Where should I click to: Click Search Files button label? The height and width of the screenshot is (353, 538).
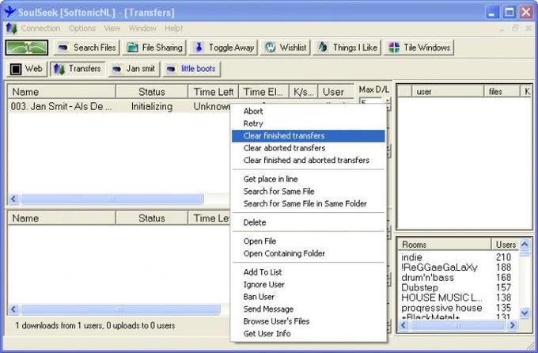(x=95, y=47)
